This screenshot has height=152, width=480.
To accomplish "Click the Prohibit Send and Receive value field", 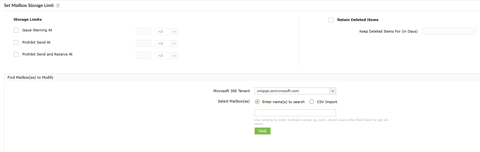I will pyautogui.click(x=144, y=55).
